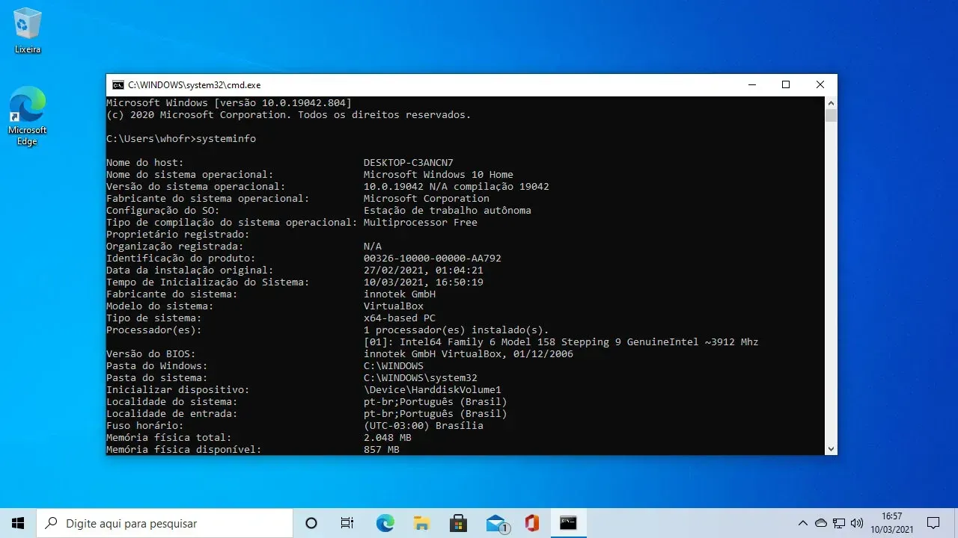Expand the hidden system tray icons
This screenshot has width=958, height=538.
pos(803,523)
